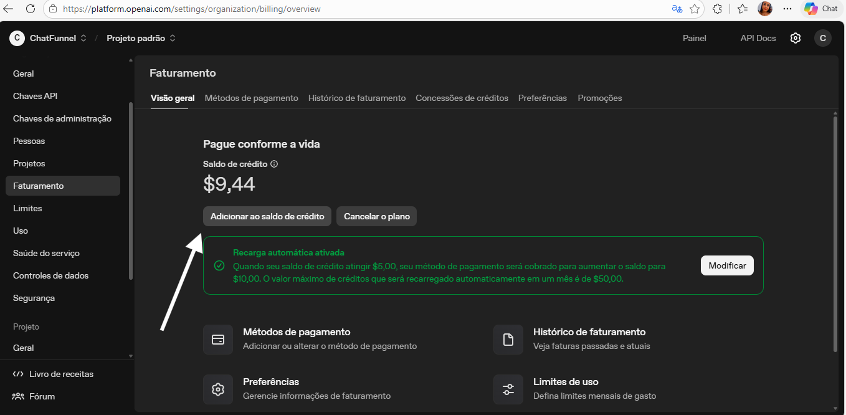Screen dimensions: 846x415
Task: Open Preferências card title
Action: click(x=271, y=382)
